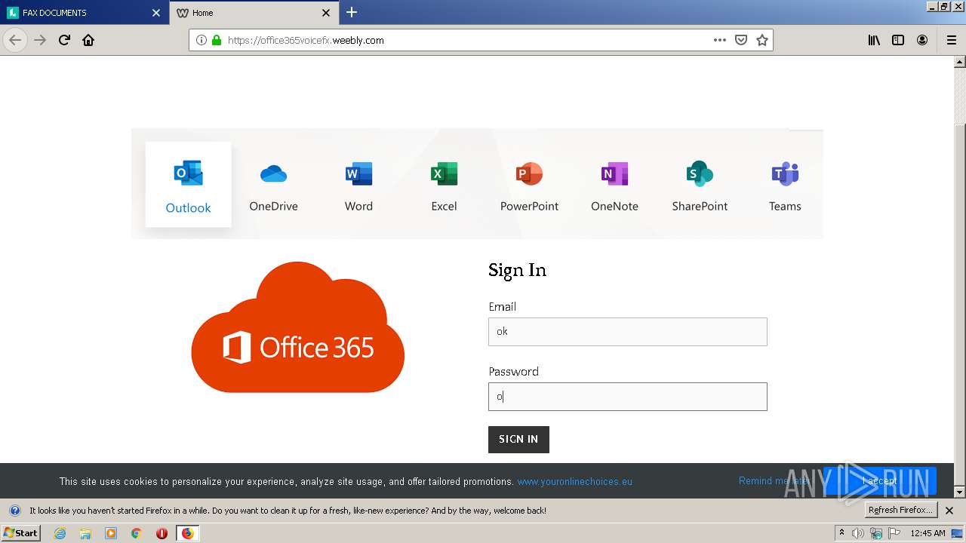Toggle the sidebar view icon
The image size is (966, 543).
click(x=898, y=40)
